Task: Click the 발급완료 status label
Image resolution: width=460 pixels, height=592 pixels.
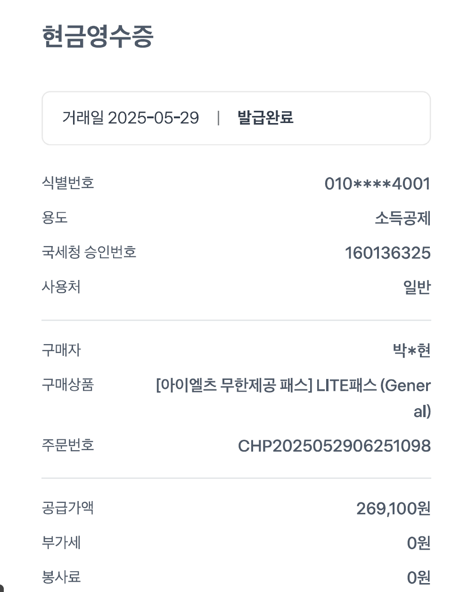Action: point(265,118)
